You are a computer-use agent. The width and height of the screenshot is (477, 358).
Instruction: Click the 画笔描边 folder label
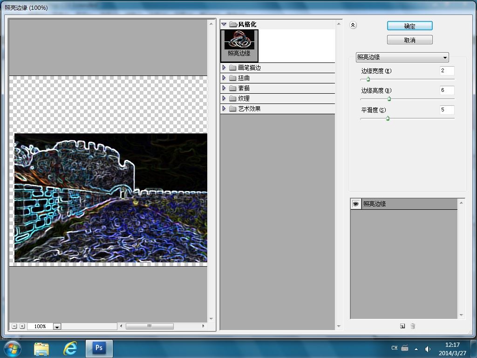tap(249, 68)
